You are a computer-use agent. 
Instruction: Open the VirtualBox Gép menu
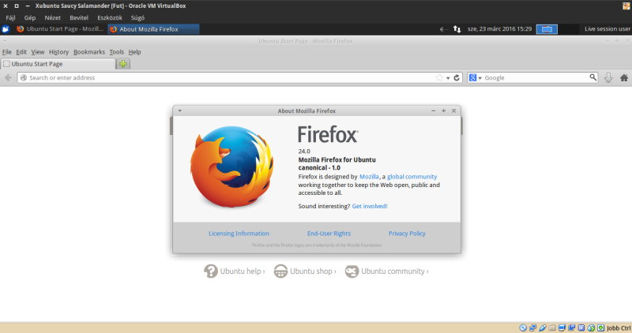pos(30,17)
